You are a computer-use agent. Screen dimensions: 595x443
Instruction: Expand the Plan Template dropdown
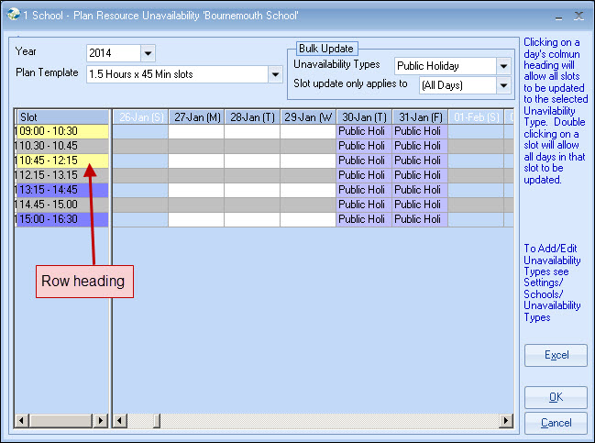tap(274, 74)
